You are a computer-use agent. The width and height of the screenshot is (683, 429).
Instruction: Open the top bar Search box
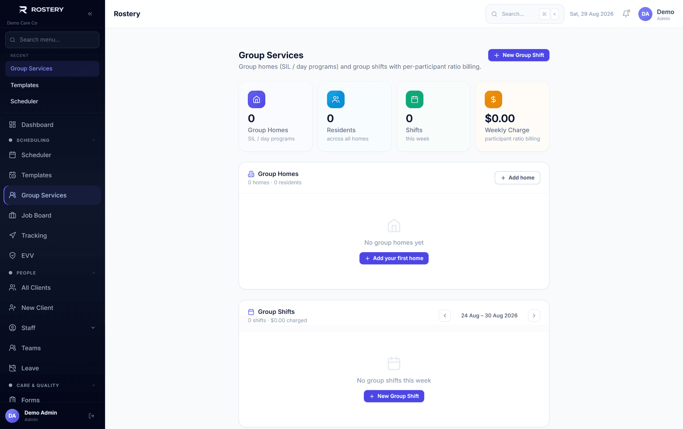point(525,14)
